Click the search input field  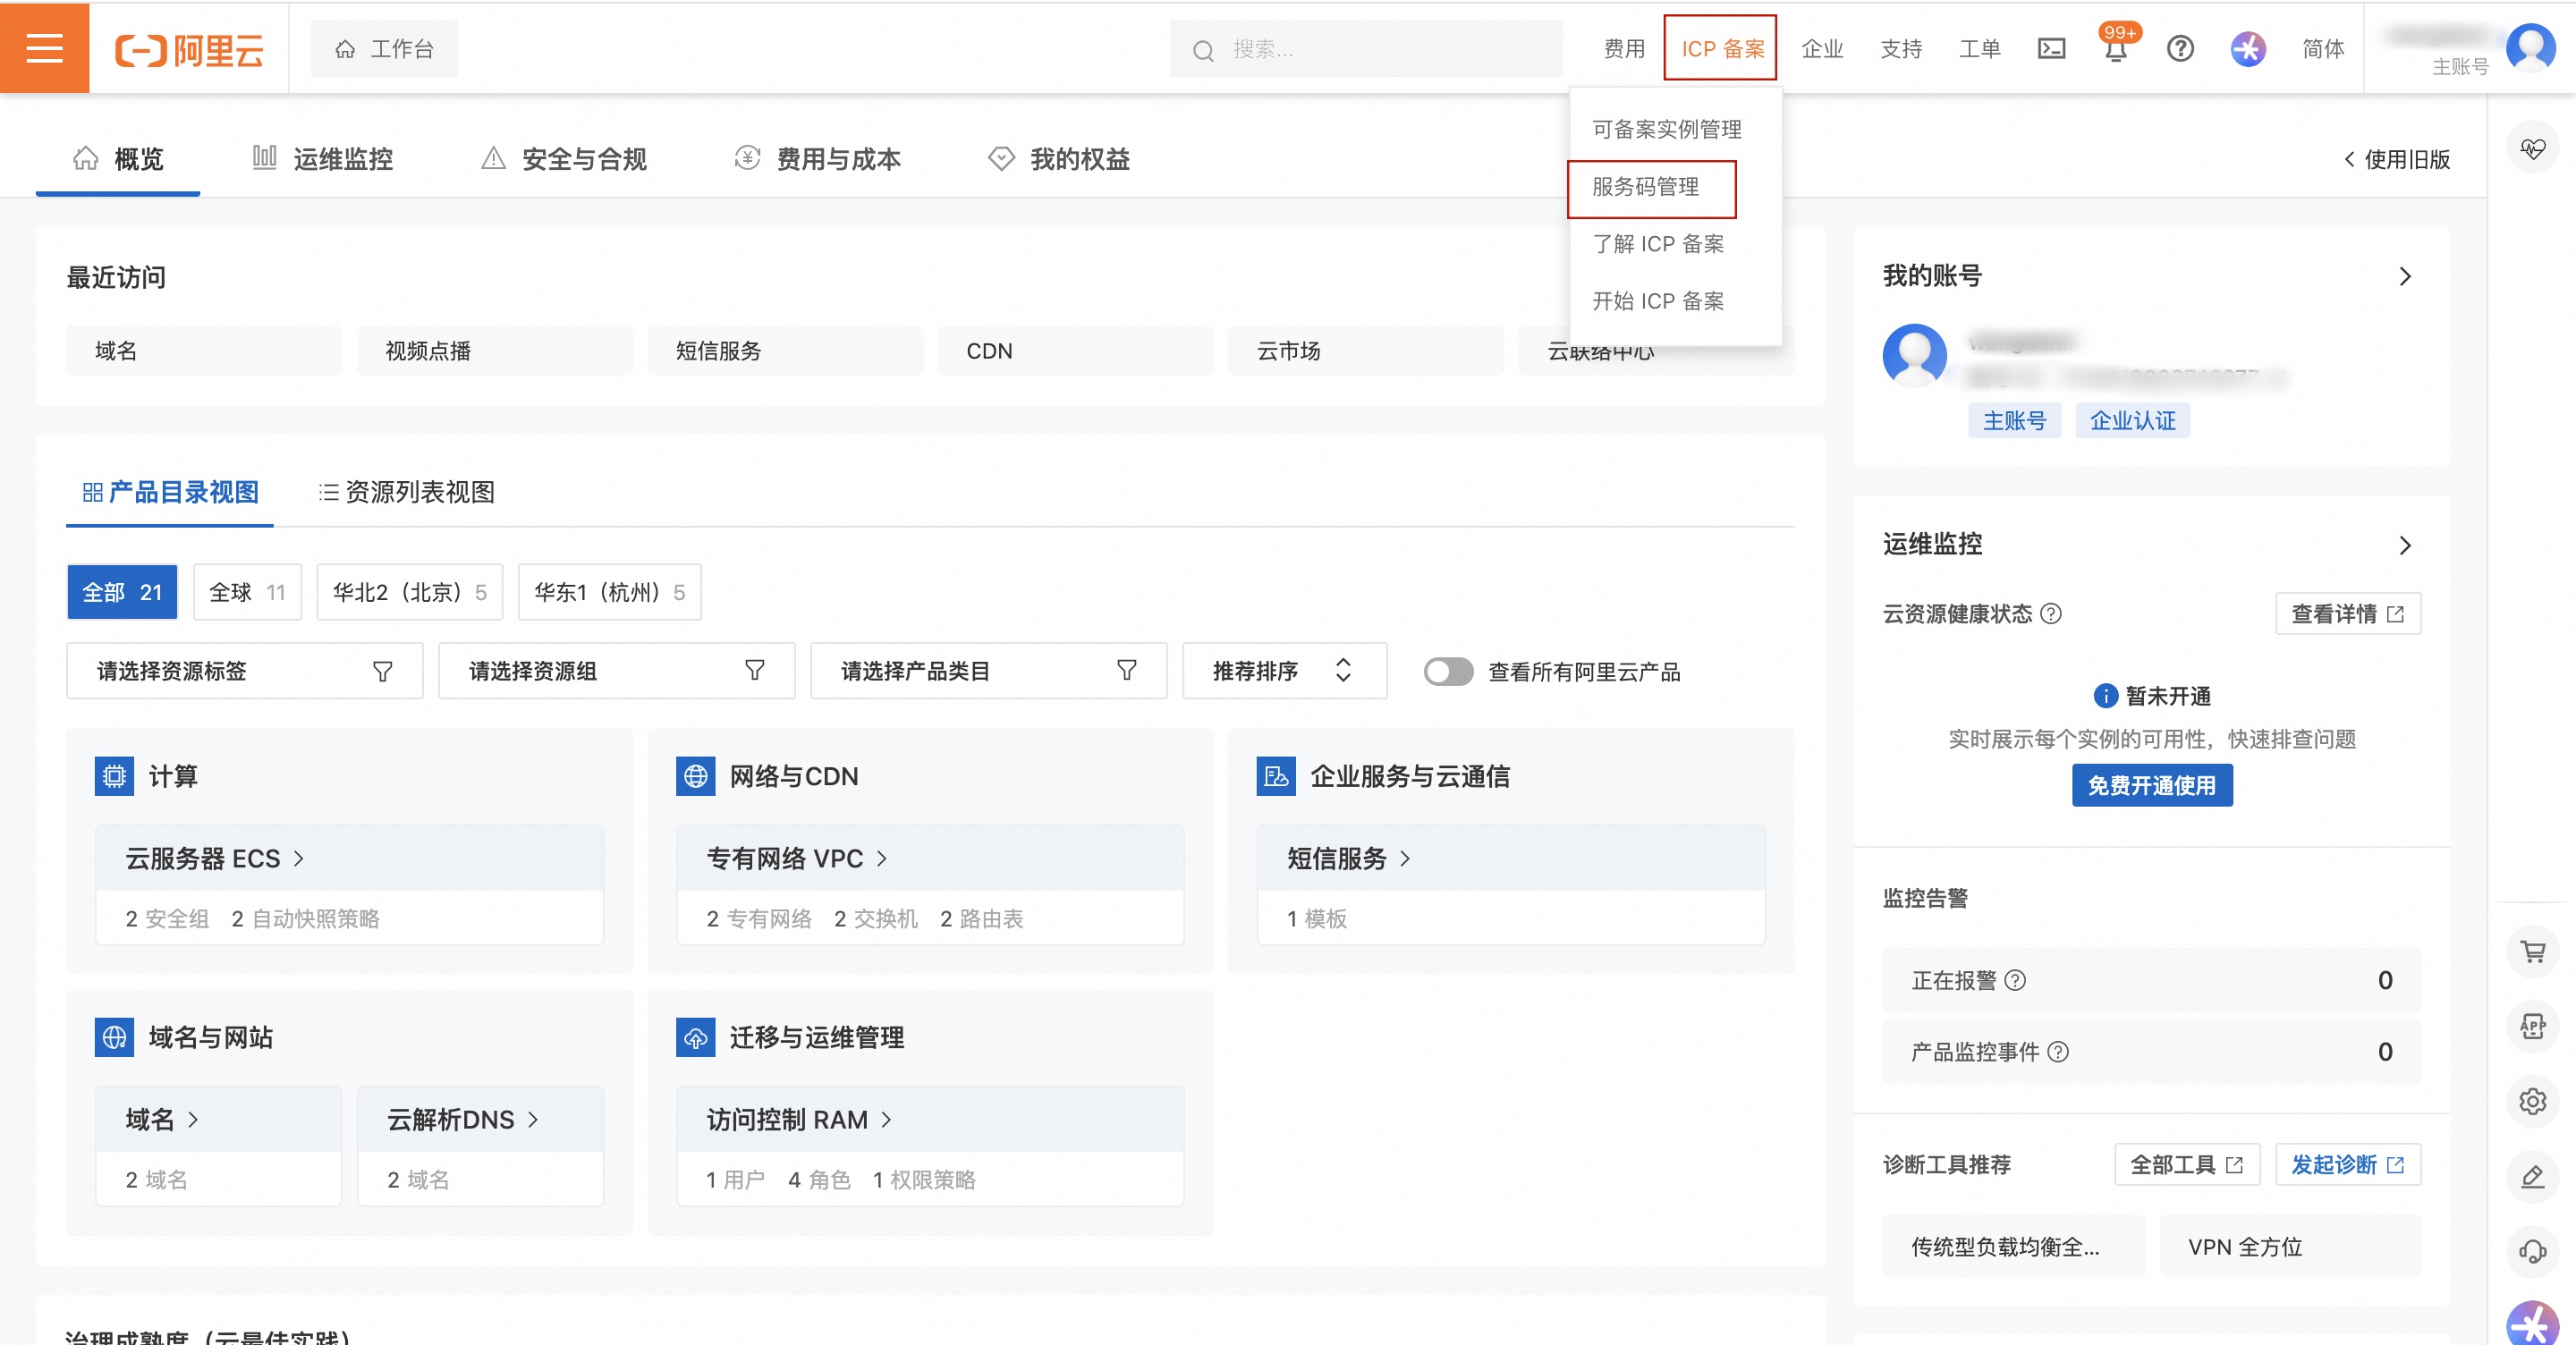1366,48
